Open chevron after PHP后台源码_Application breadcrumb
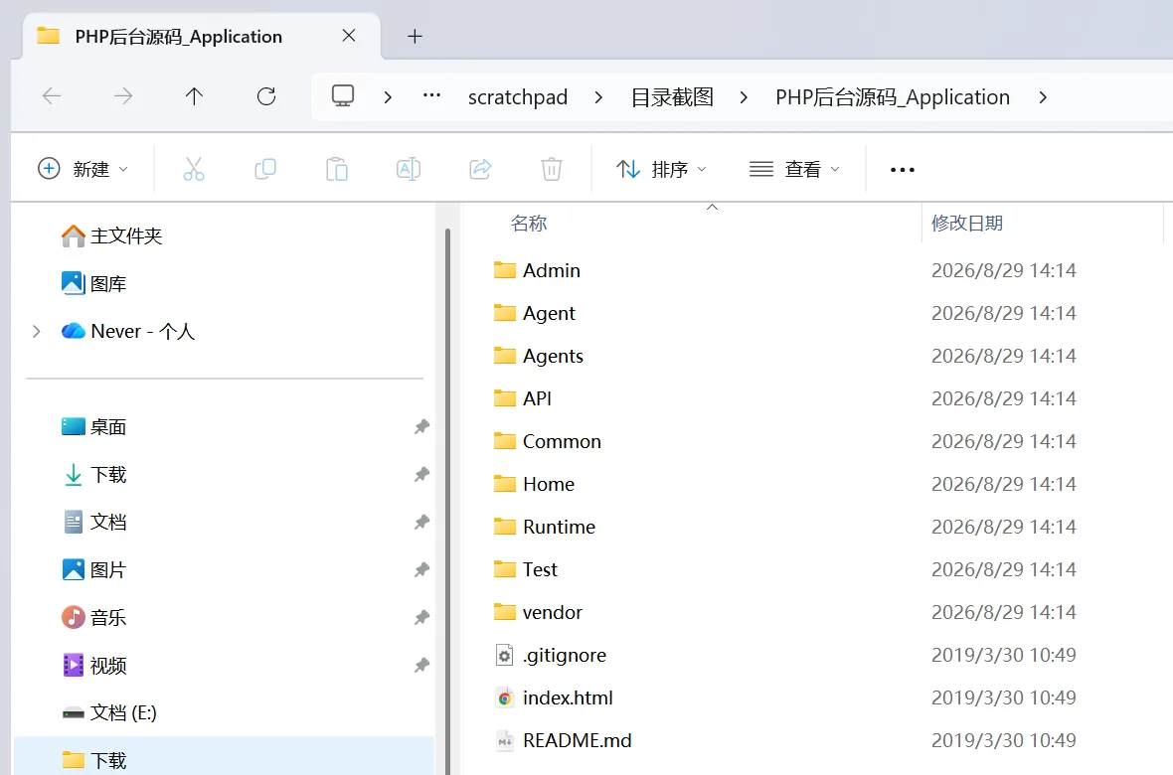 coord(1043,96)
